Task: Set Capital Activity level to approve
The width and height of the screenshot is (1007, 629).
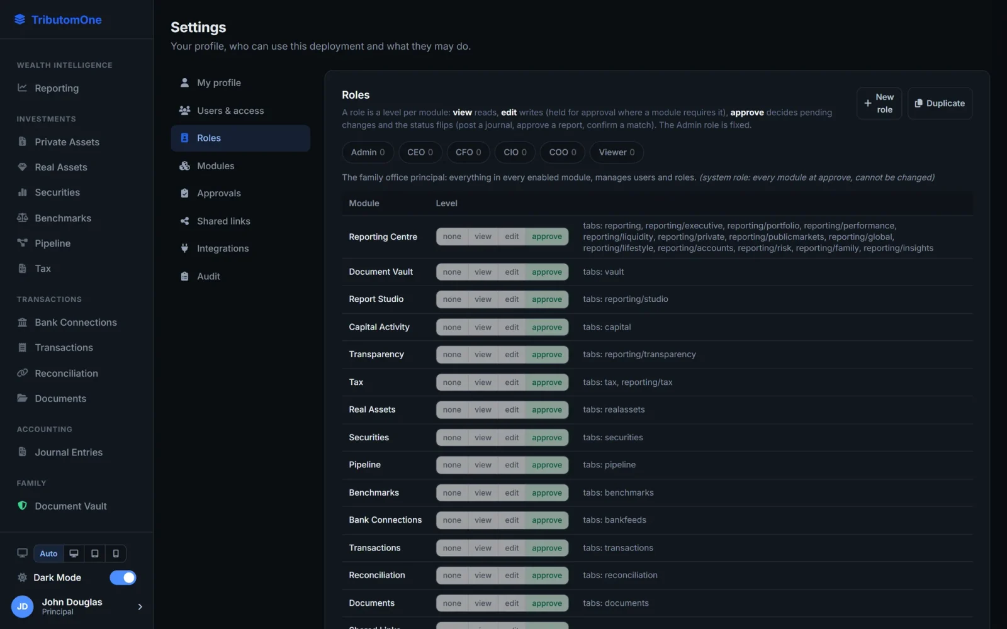Action: (547, 327)
